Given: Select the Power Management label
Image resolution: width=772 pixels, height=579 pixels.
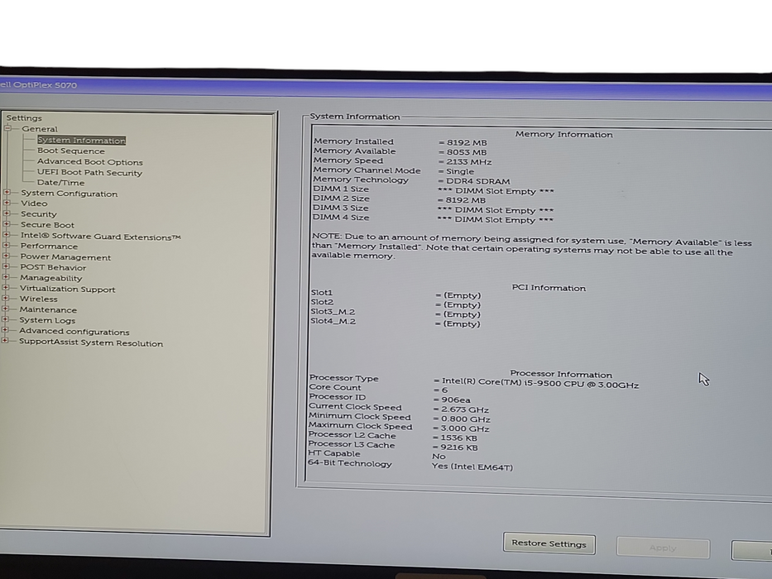Looking at the screenshot, I should point(65,257).
